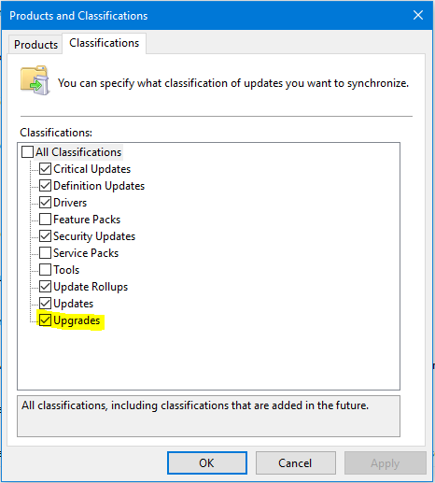Image resolution: width=435 pixels, height=483 pixels.
Task: Enable the Feature Packs checkbox
Action: (x=46, y=220)
